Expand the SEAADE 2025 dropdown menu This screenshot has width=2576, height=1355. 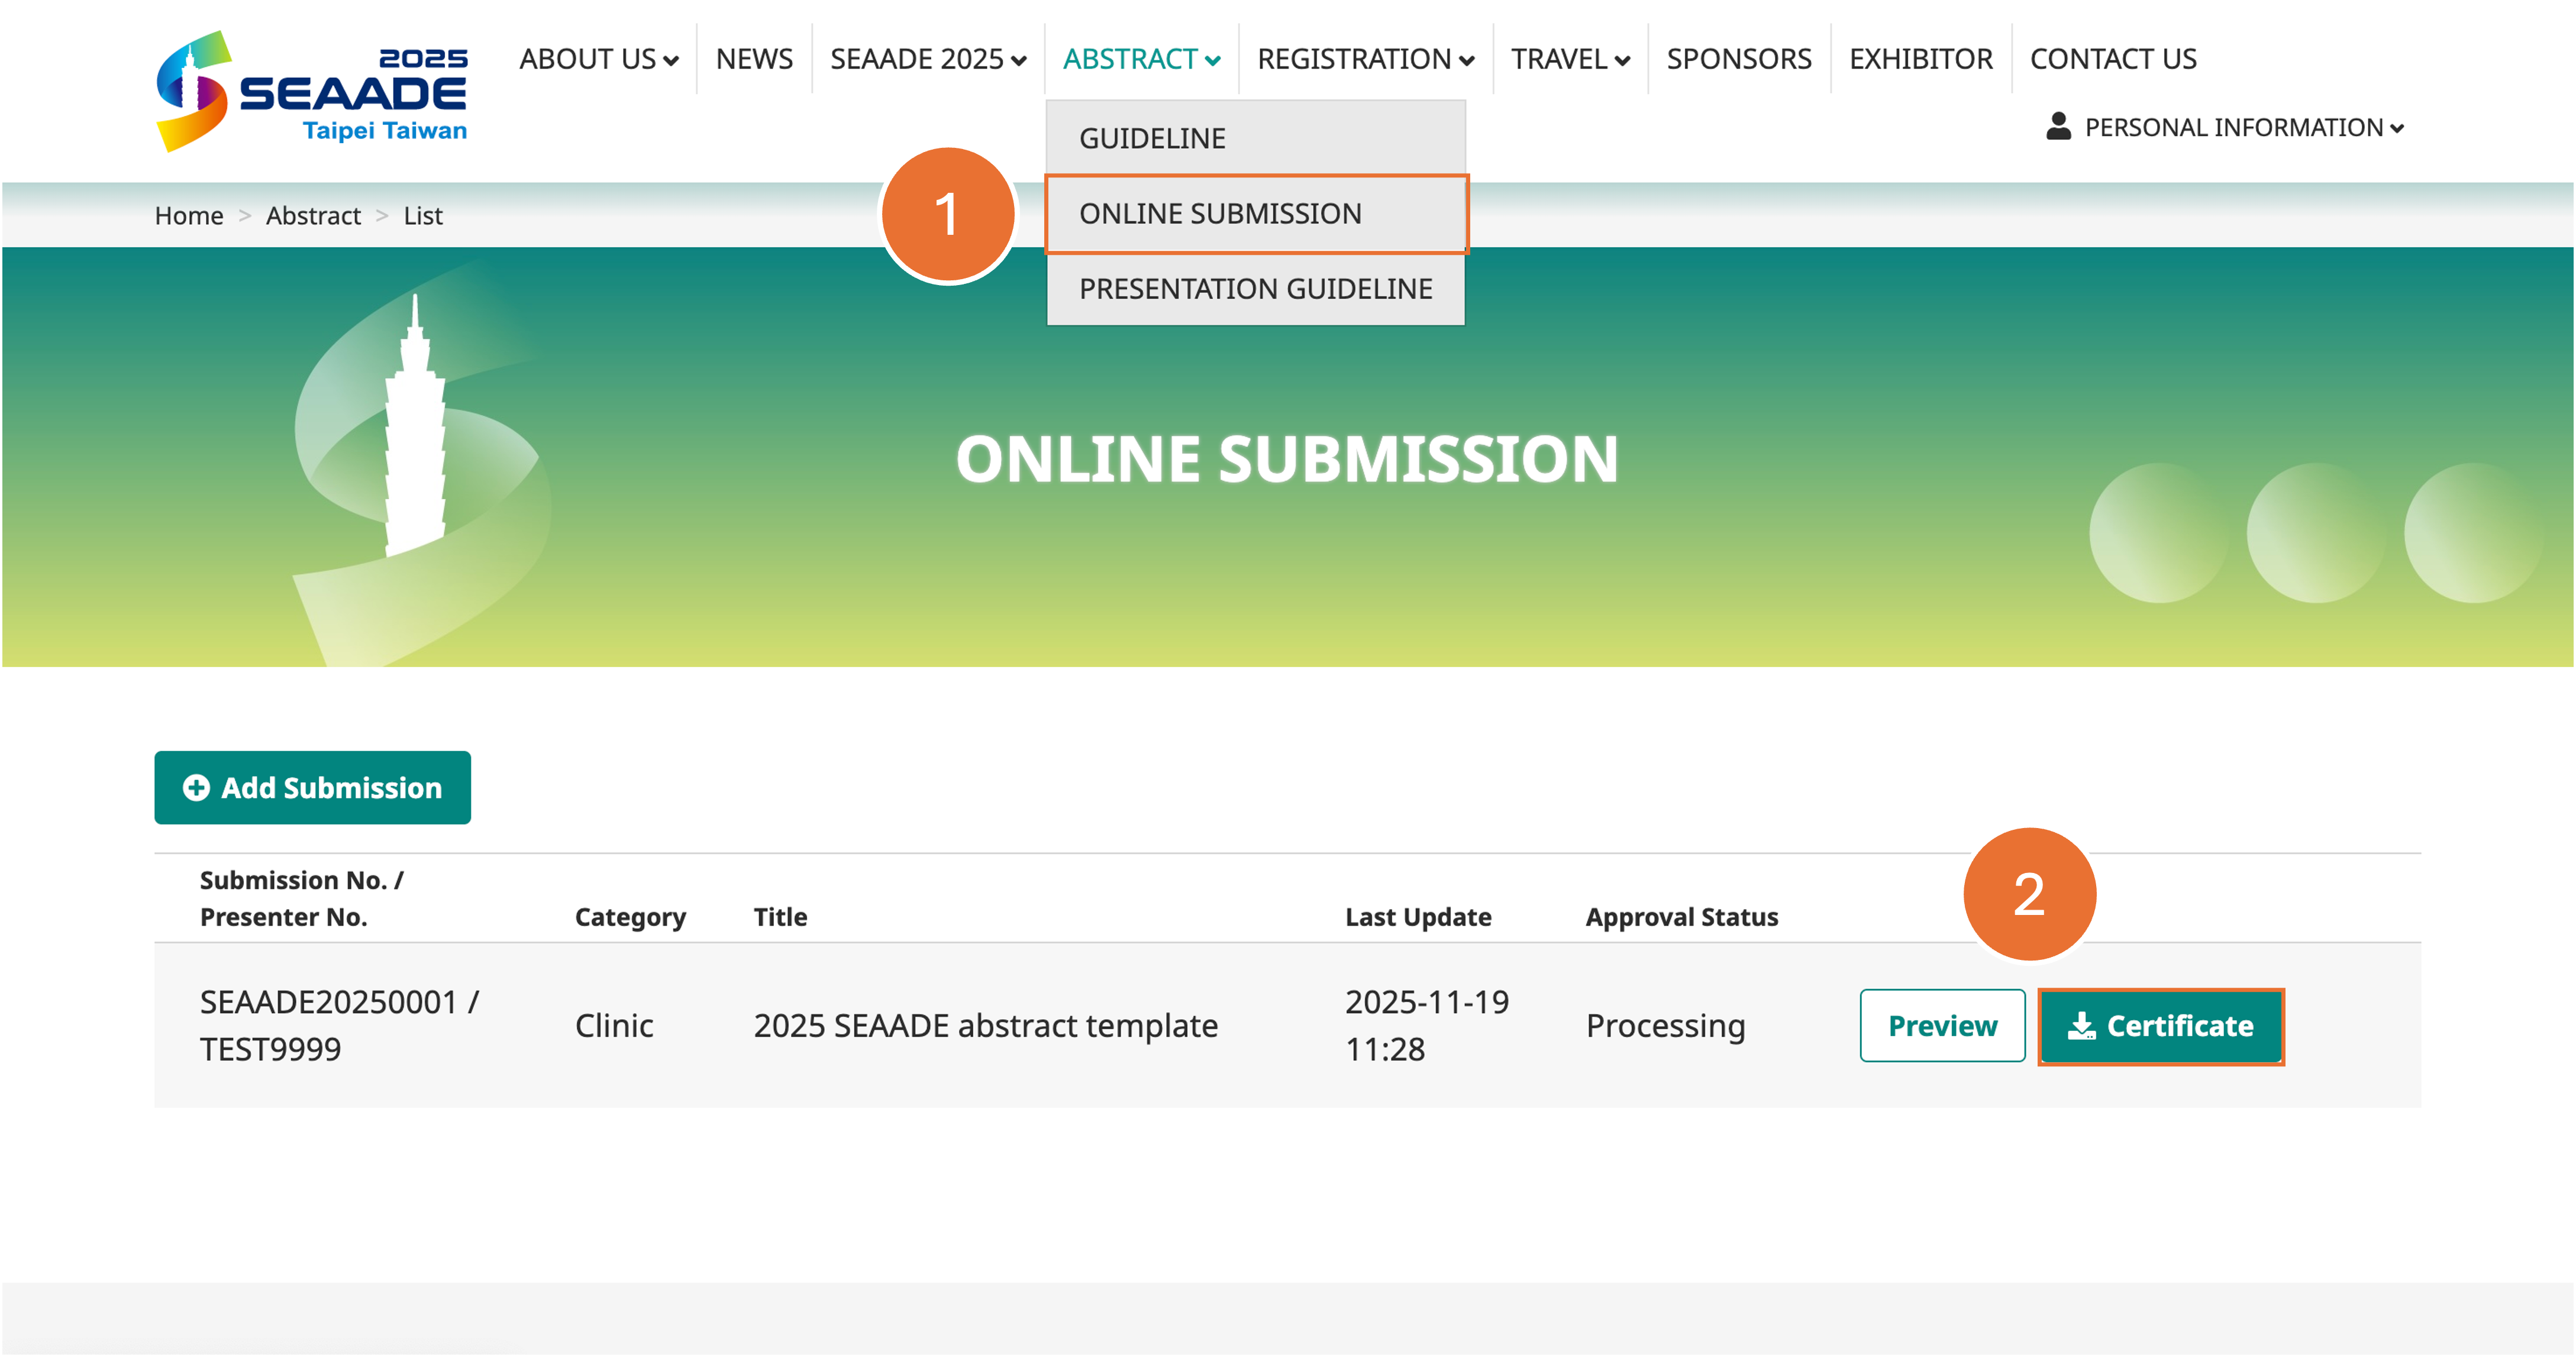(927, 60)
